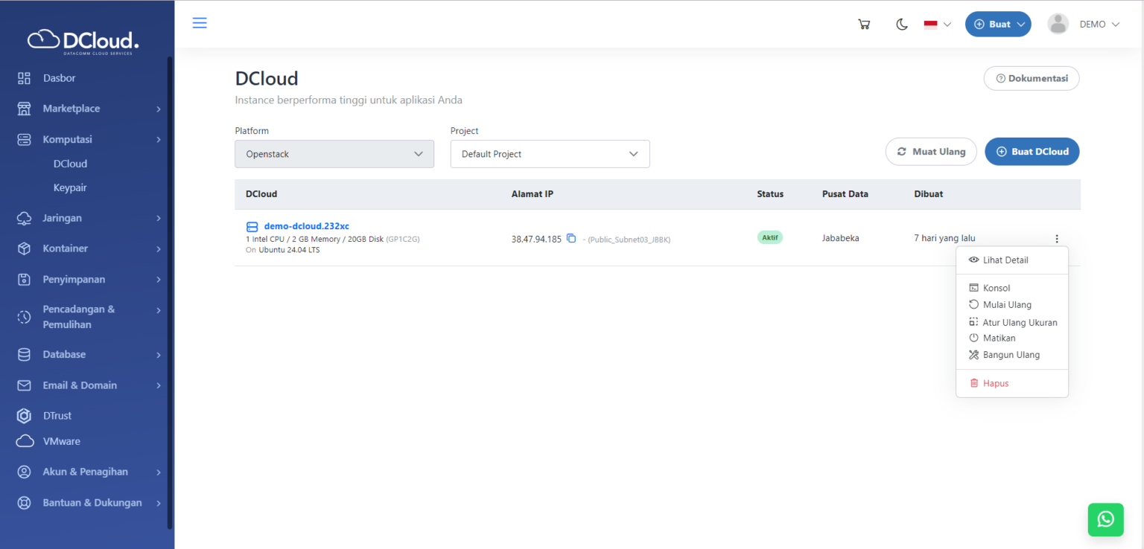This screenshot has height=549, width=1144.
Task: Open the Project dropdown showing Default Project
Action: pyautogui.click(x=550, y=154)
